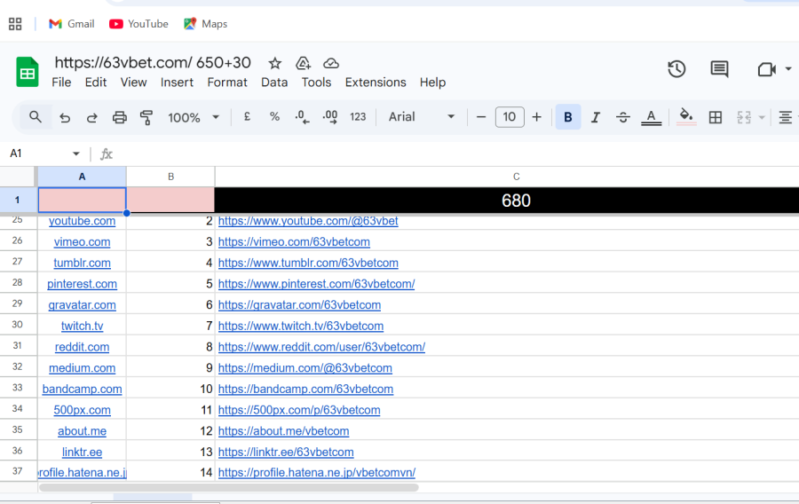Open the Insert menu
Image resolution: width=799 pixels, height=504 pixels.
177,82
